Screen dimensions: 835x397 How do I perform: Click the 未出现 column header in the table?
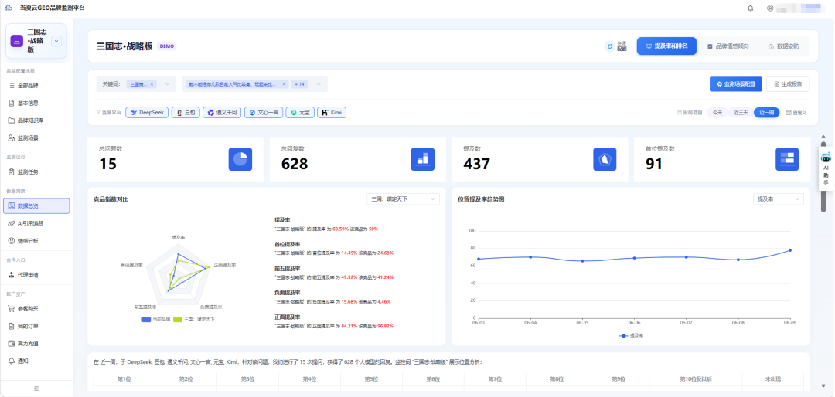pos(772,379)
